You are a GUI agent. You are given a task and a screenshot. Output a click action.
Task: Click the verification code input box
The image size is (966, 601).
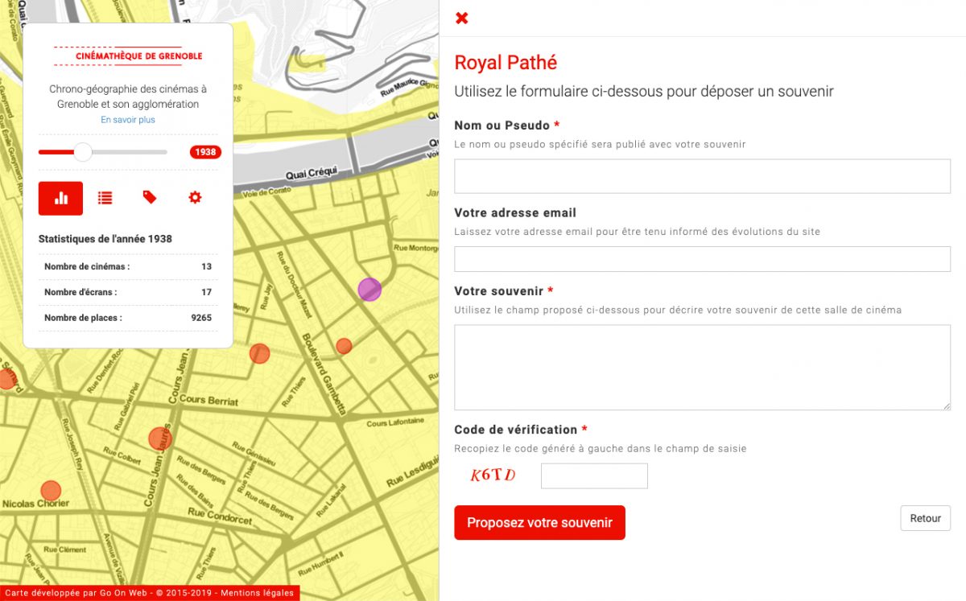(594, 475)
